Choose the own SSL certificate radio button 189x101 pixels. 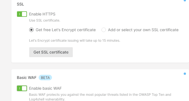point(104,30)
